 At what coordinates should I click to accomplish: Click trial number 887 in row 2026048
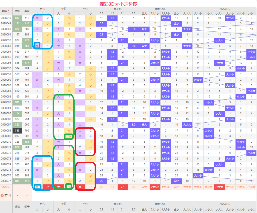[17, 18]
